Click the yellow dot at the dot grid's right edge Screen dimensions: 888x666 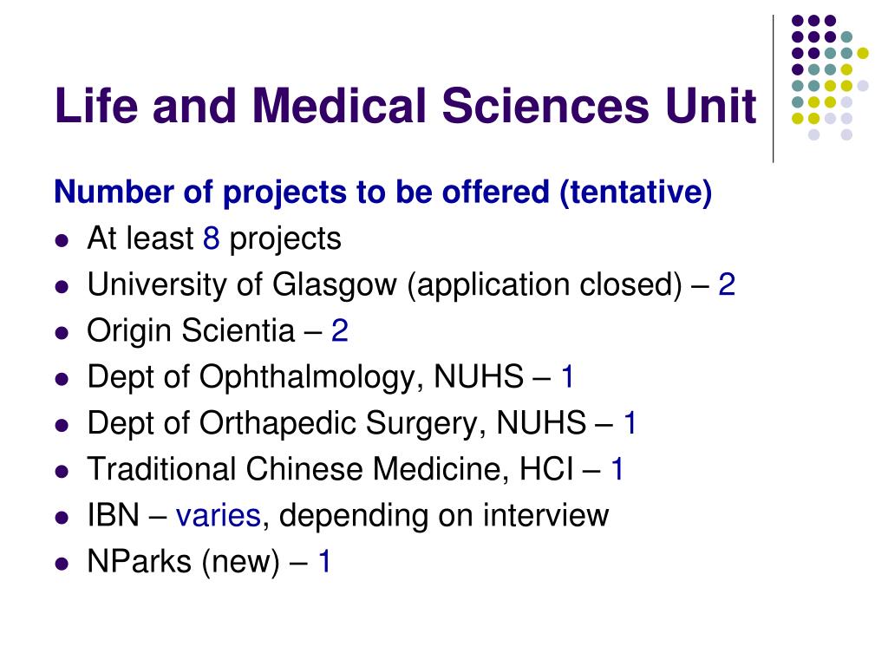[863, 53]
